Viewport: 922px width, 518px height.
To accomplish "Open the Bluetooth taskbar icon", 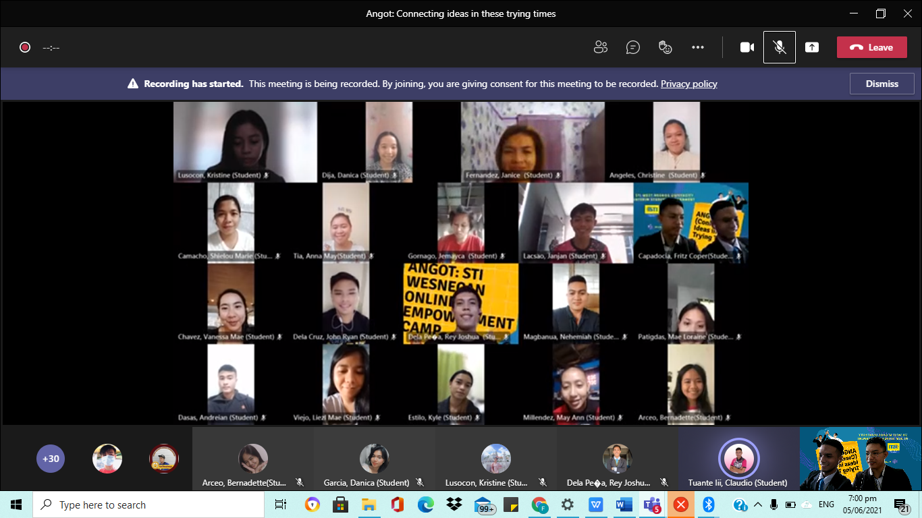I will (709, 505).
